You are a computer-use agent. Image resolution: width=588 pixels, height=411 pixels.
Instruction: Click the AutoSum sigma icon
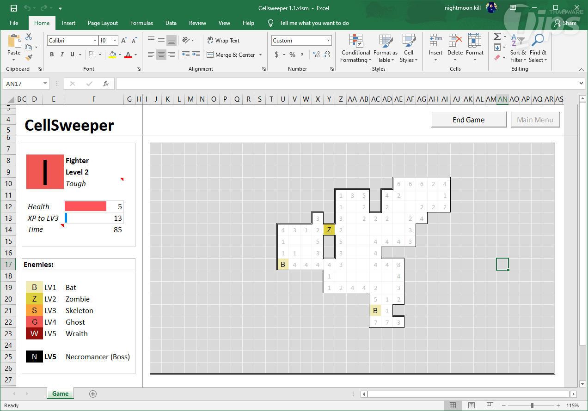point(497,36)
